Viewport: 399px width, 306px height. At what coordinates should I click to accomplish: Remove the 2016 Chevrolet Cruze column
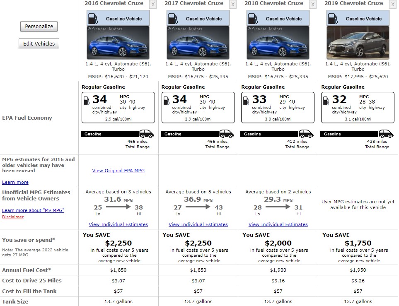(153, 4)
